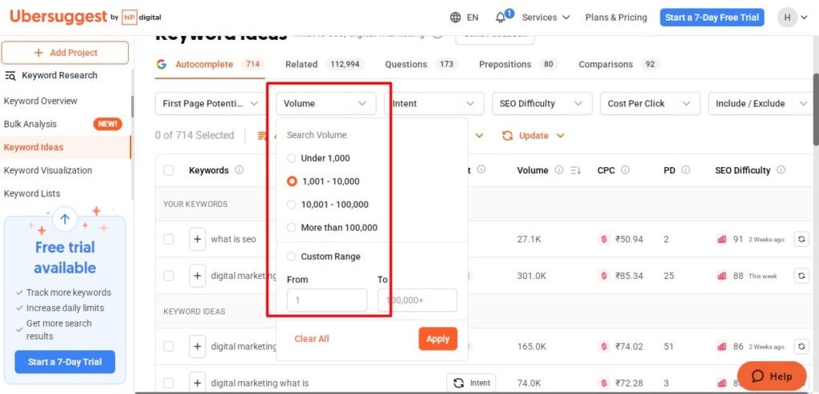Image resolution: width=819 pixels, height=394 pixels.
Task: Open Plans & Pricing link
Action: [616, 18]
